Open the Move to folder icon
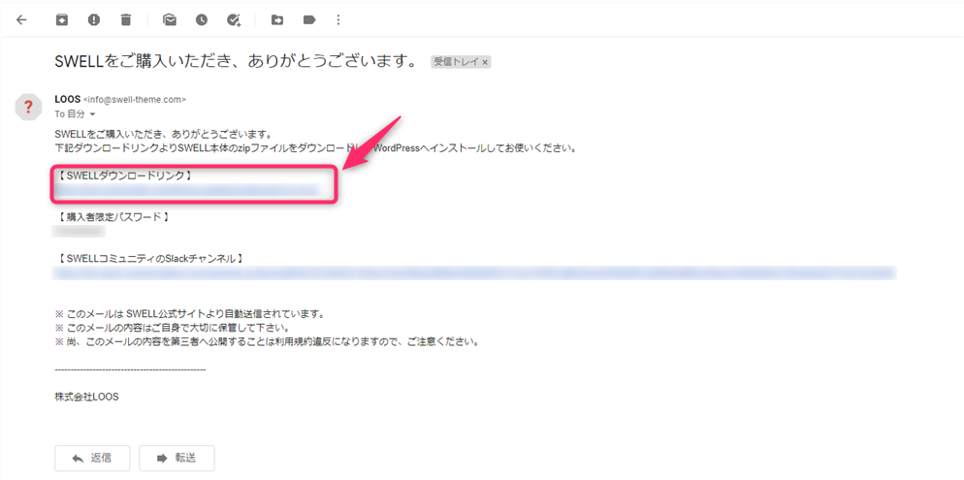The width and height of the screenshot is (964, 480). click(x=277, y=19)
